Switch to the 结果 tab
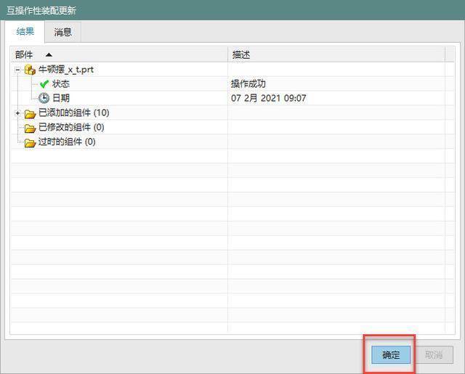 click(25, 31)
